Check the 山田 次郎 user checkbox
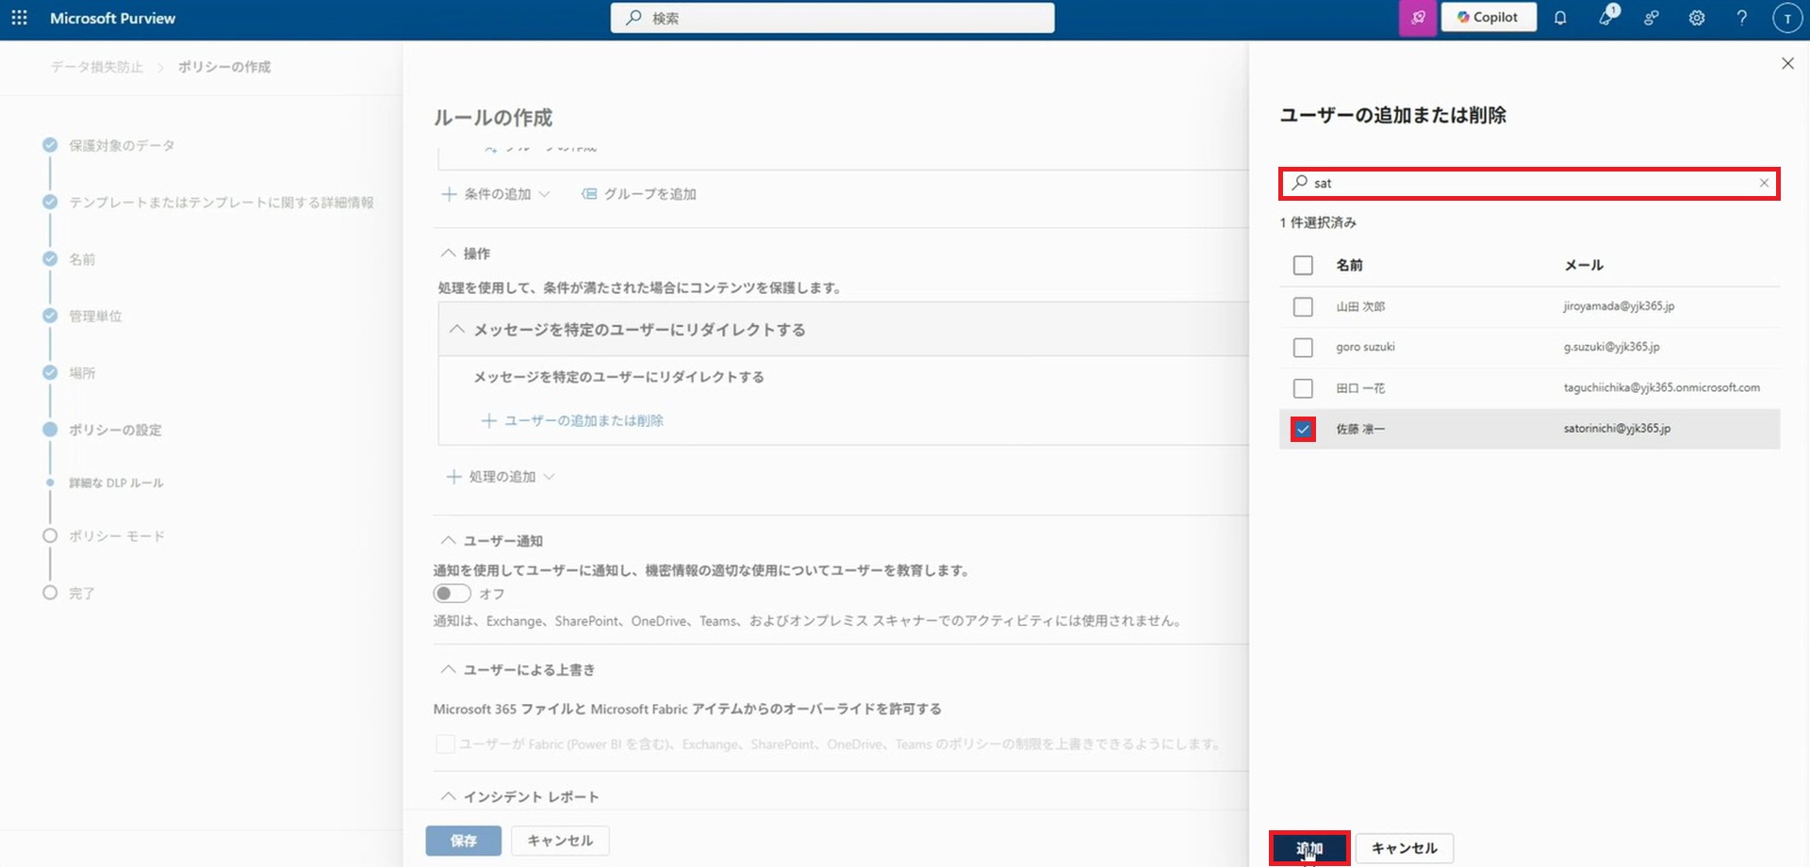Screen dimensions: 1810x867 pyautogui.click(x=1303, y=307)
